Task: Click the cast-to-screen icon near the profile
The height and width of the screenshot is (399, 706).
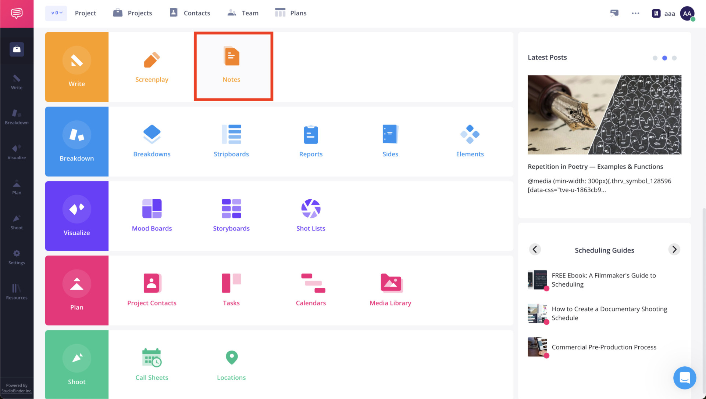Action: (x=614, y=13)
